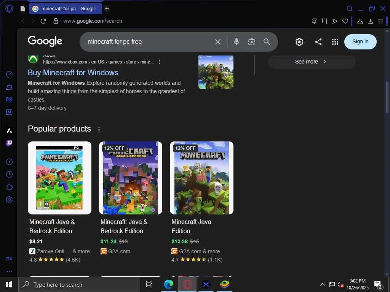The height and width of the screenshot is (292, 390).
Task: Reload the current page
Action: [x=43, y=21]
